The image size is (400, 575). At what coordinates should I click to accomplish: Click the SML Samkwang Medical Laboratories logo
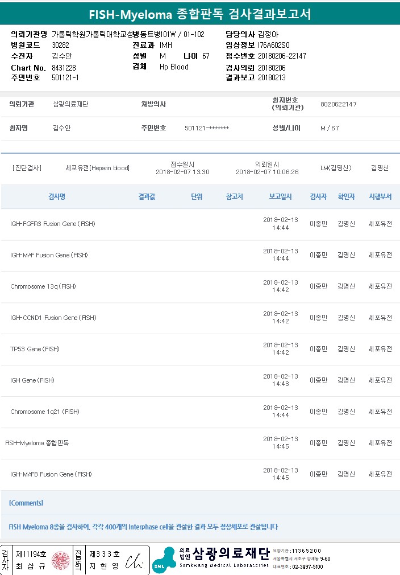pyautogui.click(x=163, y=560)
